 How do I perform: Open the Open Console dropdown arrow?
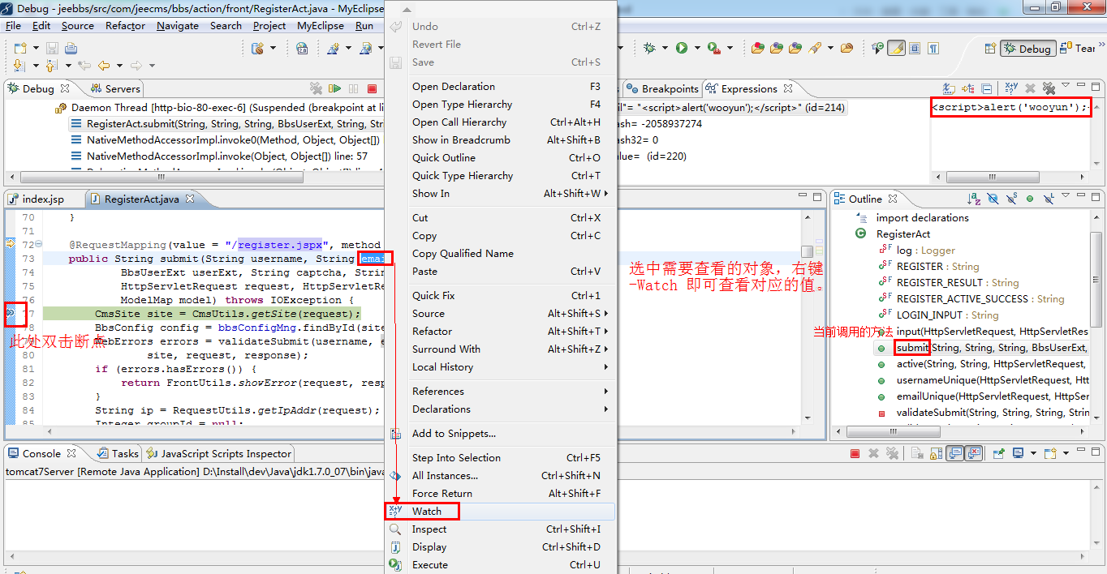tap(1064, 453)
